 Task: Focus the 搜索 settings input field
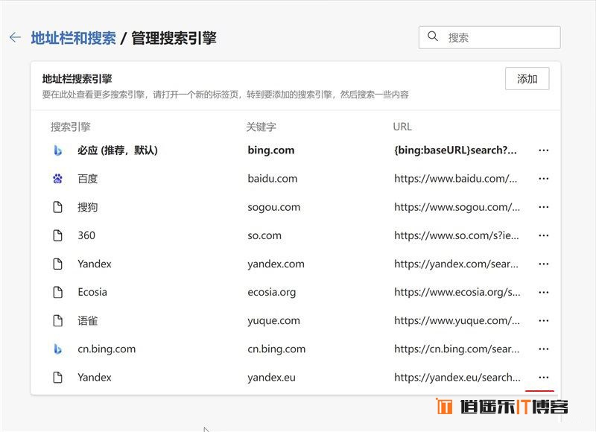pos(499,37)
